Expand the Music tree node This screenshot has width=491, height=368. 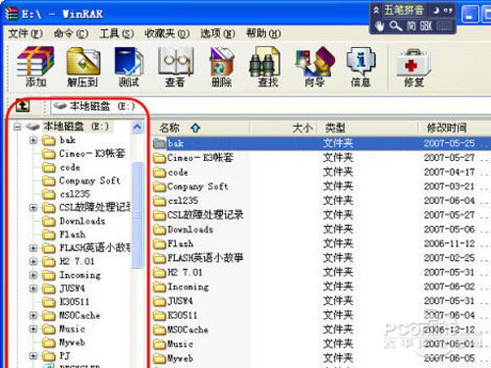pos(33,329)
